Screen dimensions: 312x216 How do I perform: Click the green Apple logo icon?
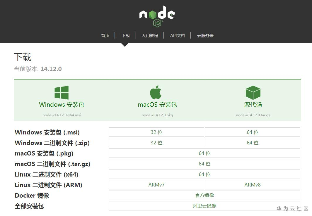pos(156,92)
